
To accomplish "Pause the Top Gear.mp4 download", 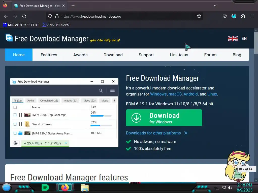I will [x=20, y=115].
